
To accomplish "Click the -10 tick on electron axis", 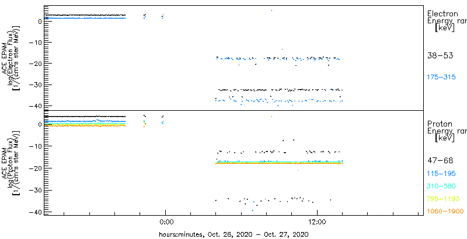I will pos(36,42).
